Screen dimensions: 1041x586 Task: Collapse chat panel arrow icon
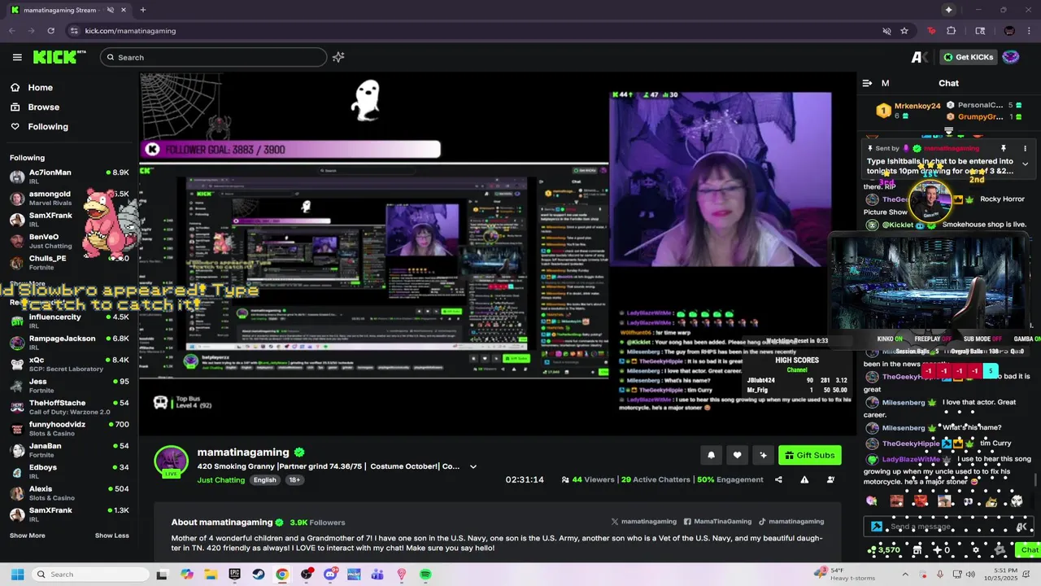[867, 83]
